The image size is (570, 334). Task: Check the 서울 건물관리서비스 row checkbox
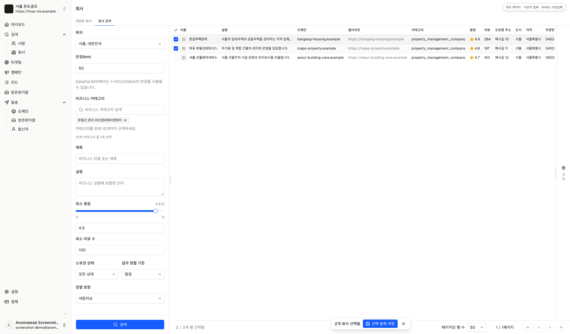(x=176, y=58)
